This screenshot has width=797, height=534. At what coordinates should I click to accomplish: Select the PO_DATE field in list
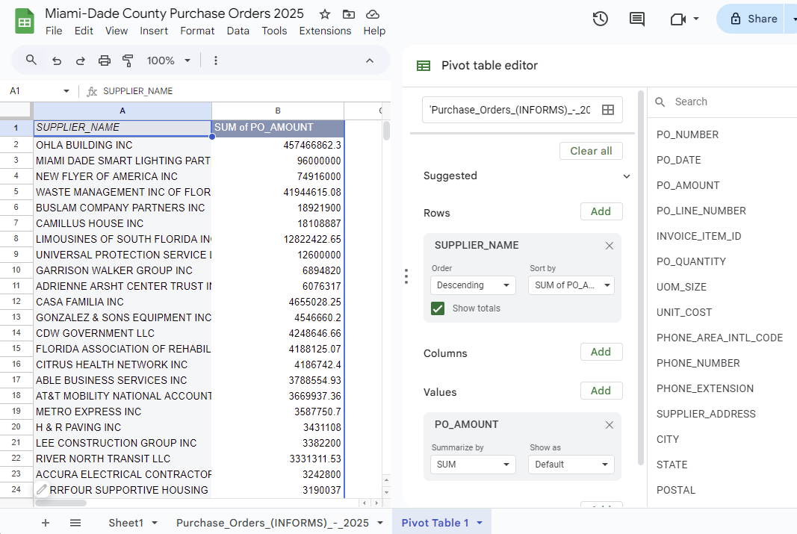point(678,160)
